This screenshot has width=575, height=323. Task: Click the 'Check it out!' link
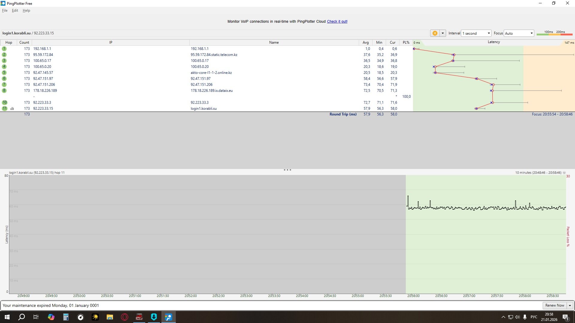click(x=337, y=22)
